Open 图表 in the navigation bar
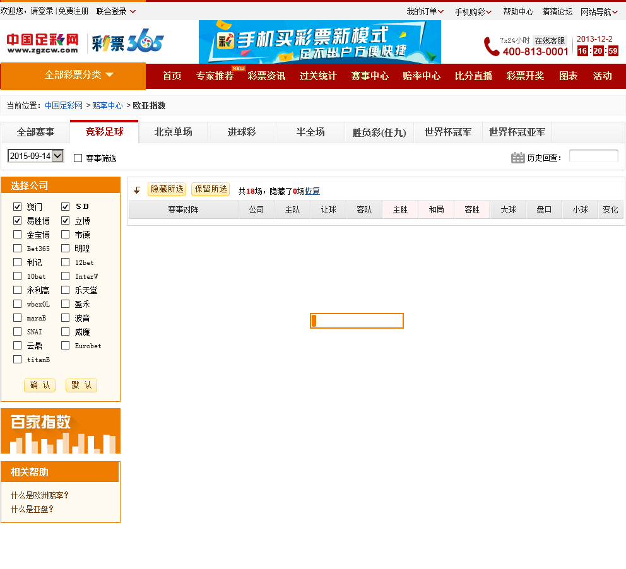626x569 pixels. [568, 76]
